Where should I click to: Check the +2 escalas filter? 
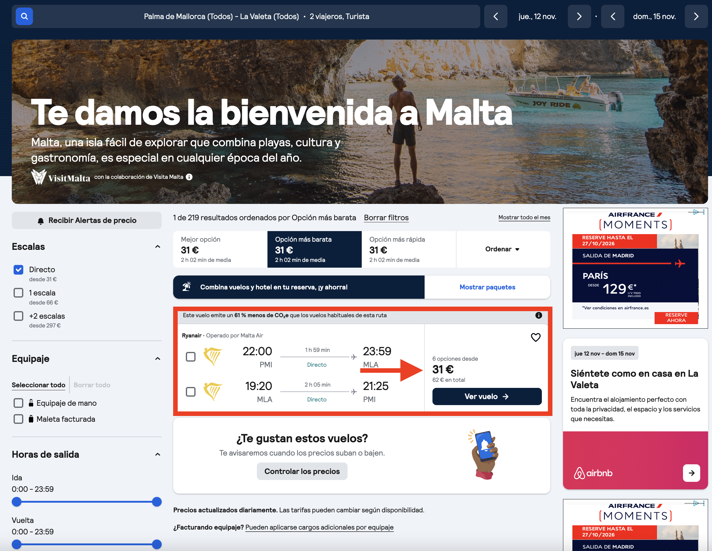pos(18,316)
